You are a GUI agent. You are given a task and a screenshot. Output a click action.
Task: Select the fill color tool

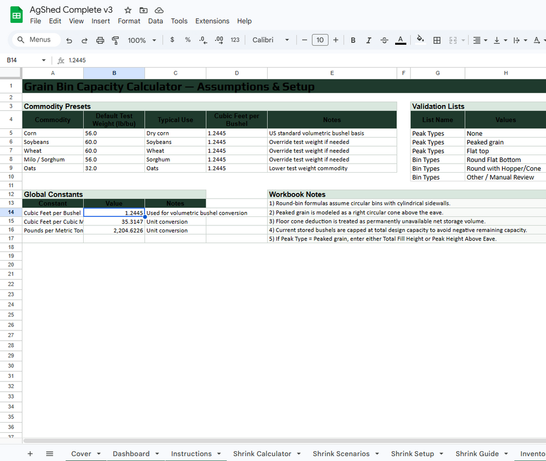click(419, 40)
